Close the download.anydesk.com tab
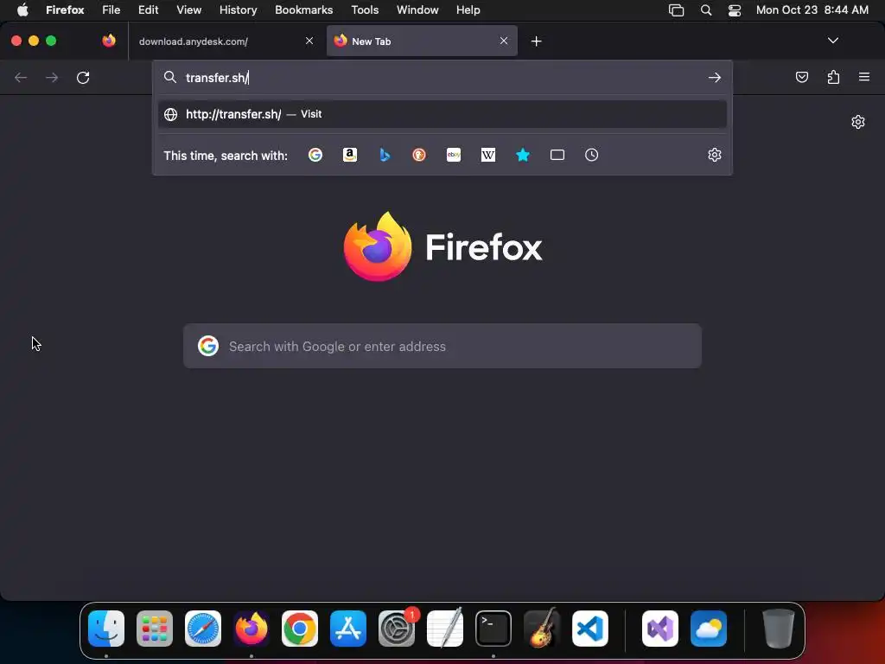The height and width of the screenshot is (664, 885). point(309,41)
